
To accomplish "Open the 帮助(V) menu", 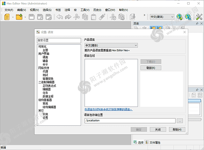I will (x=123, y=10).
